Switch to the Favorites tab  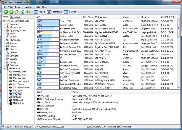tap(15, 17)
